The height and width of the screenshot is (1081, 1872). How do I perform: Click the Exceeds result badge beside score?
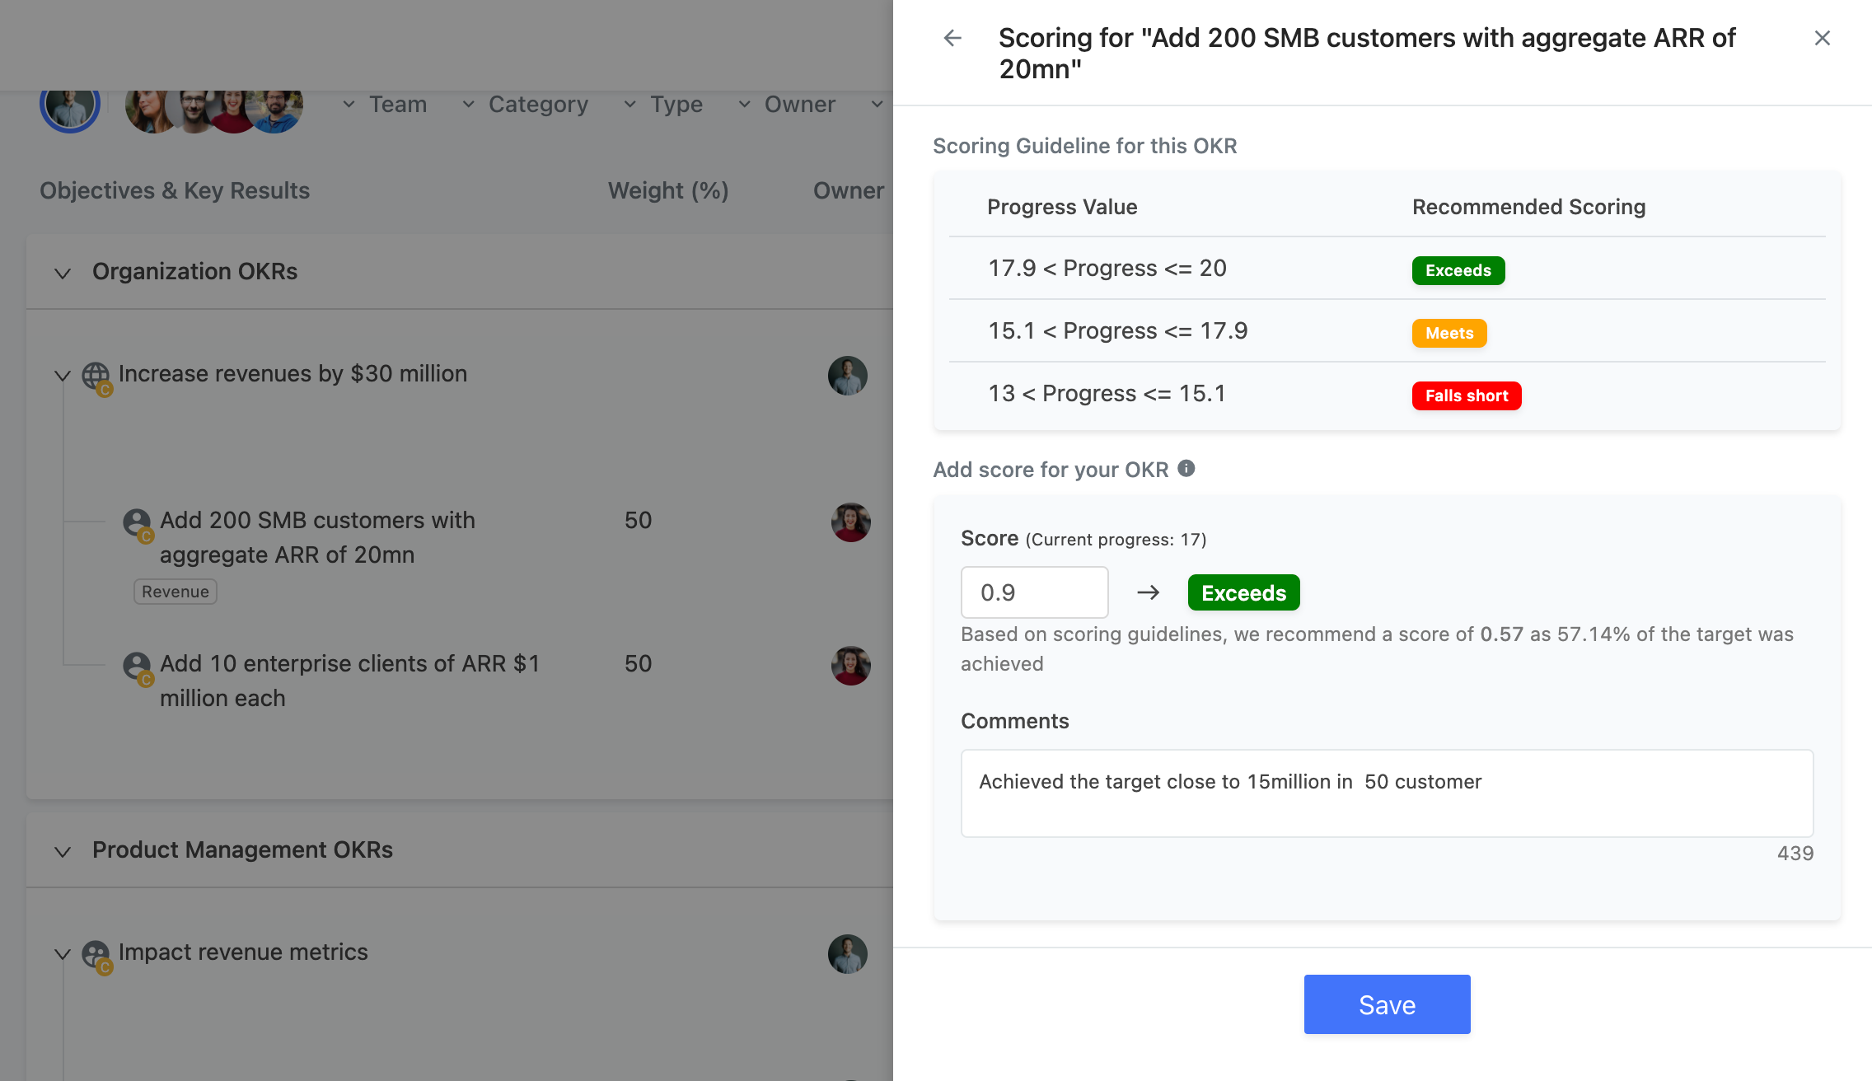(x=1243, y=592)
